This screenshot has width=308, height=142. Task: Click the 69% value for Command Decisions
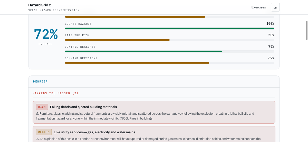[x=271, y=58]
